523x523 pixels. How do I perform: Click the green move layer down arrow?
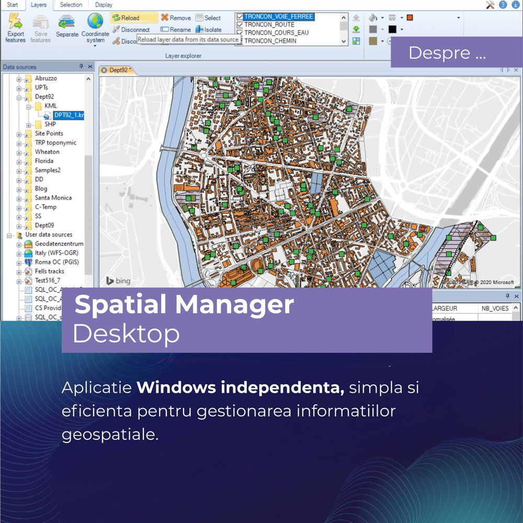356,29
